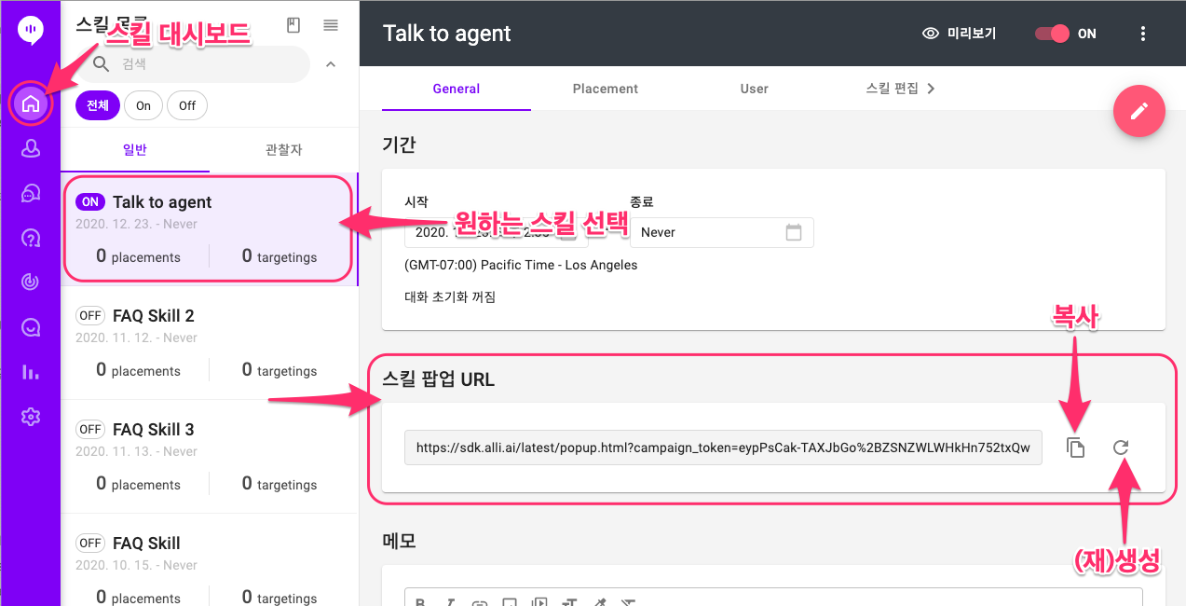The image size is (1186, 606).
Task: Click the 미리보기 preview eye icon
Action: (930, 34)
